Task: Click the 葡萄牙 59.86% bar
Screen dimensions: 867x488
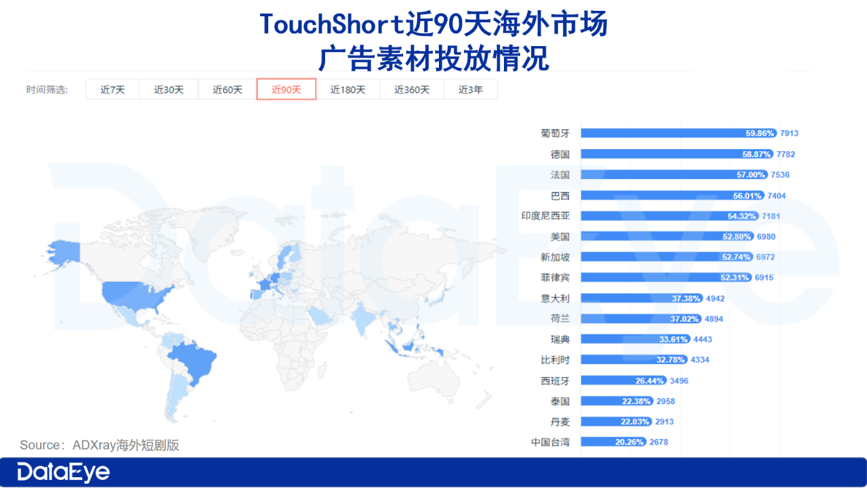Action: coord(679,134)
